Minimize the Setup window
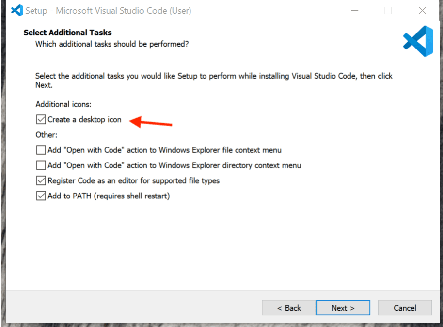Screen dimensions: 443x327 click(x=353, y=10)
